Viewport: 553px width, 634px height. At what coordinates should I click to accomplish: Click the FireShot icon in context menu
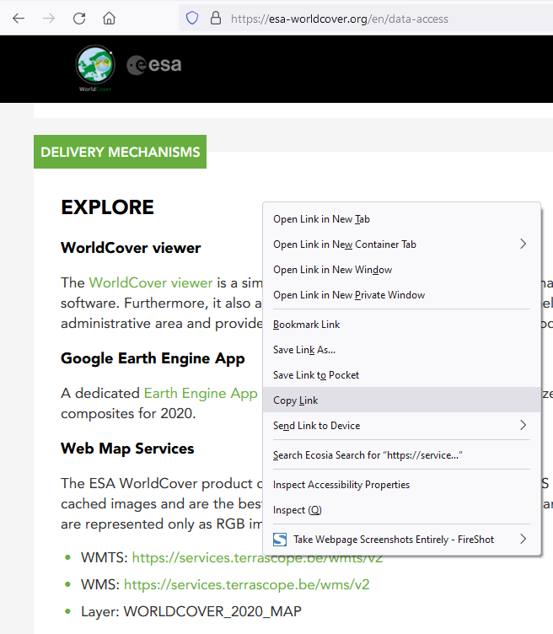280,540
